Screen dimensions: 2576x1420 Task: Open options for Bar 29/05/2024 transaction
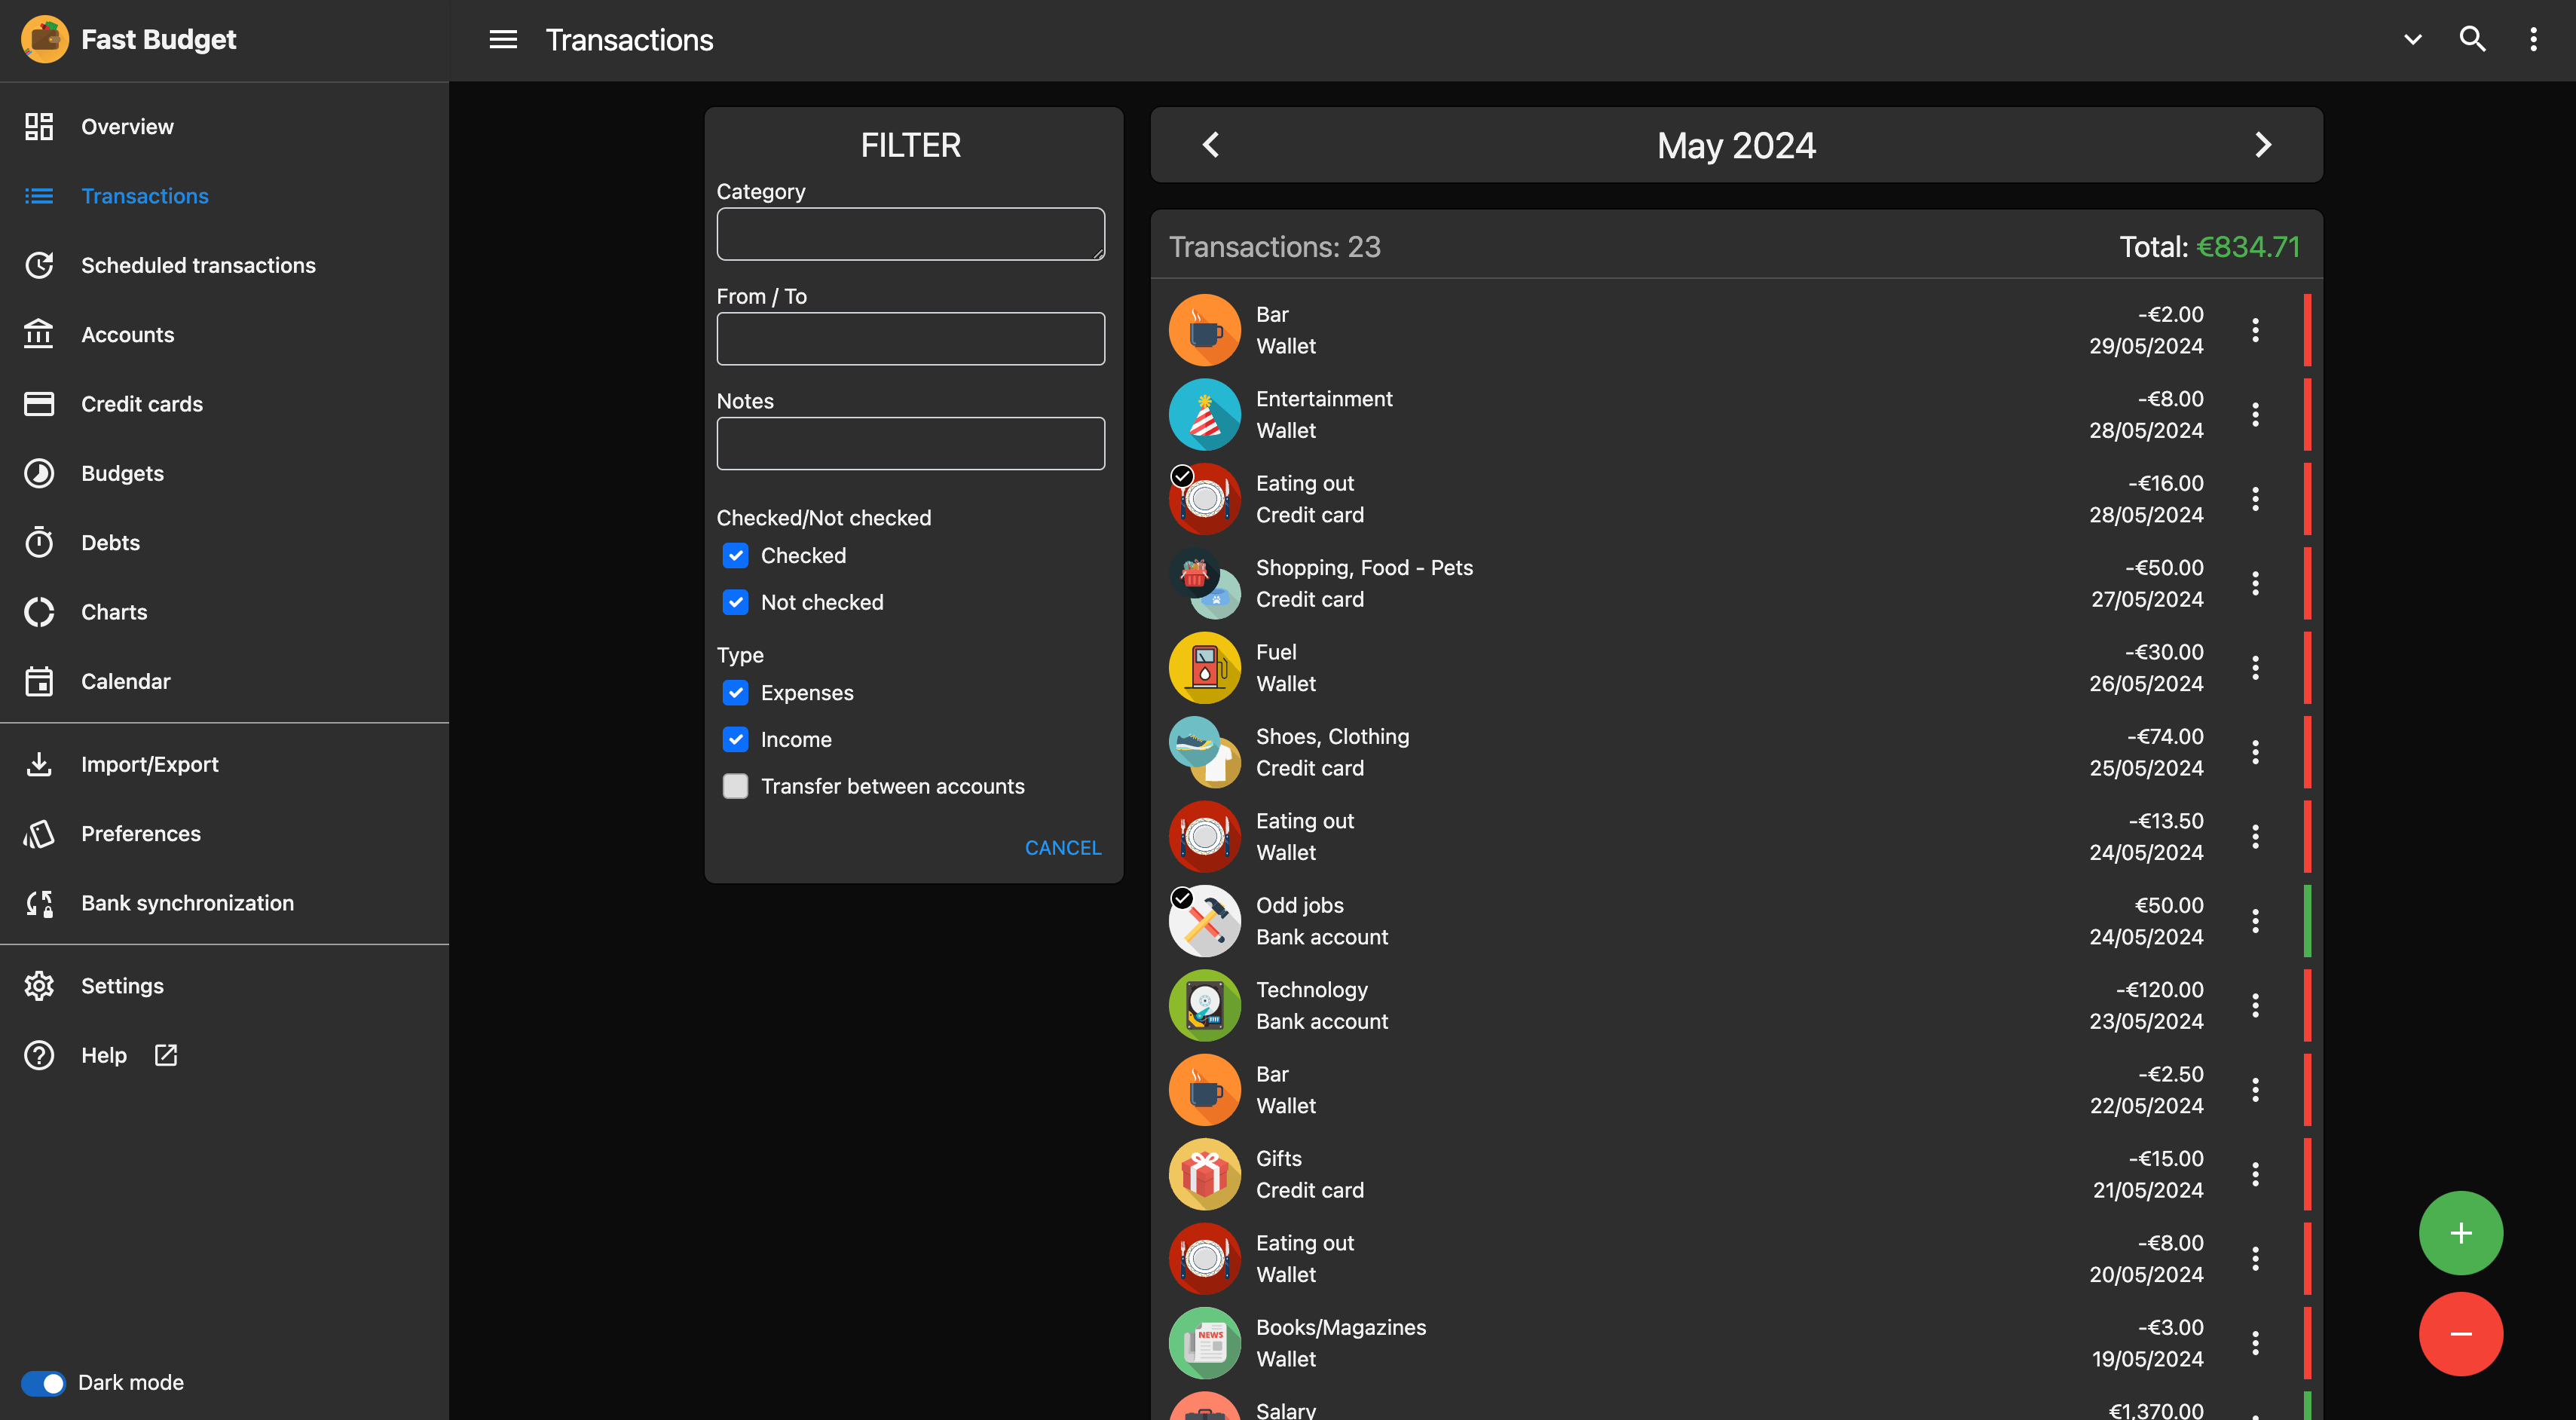point(2255,330)
